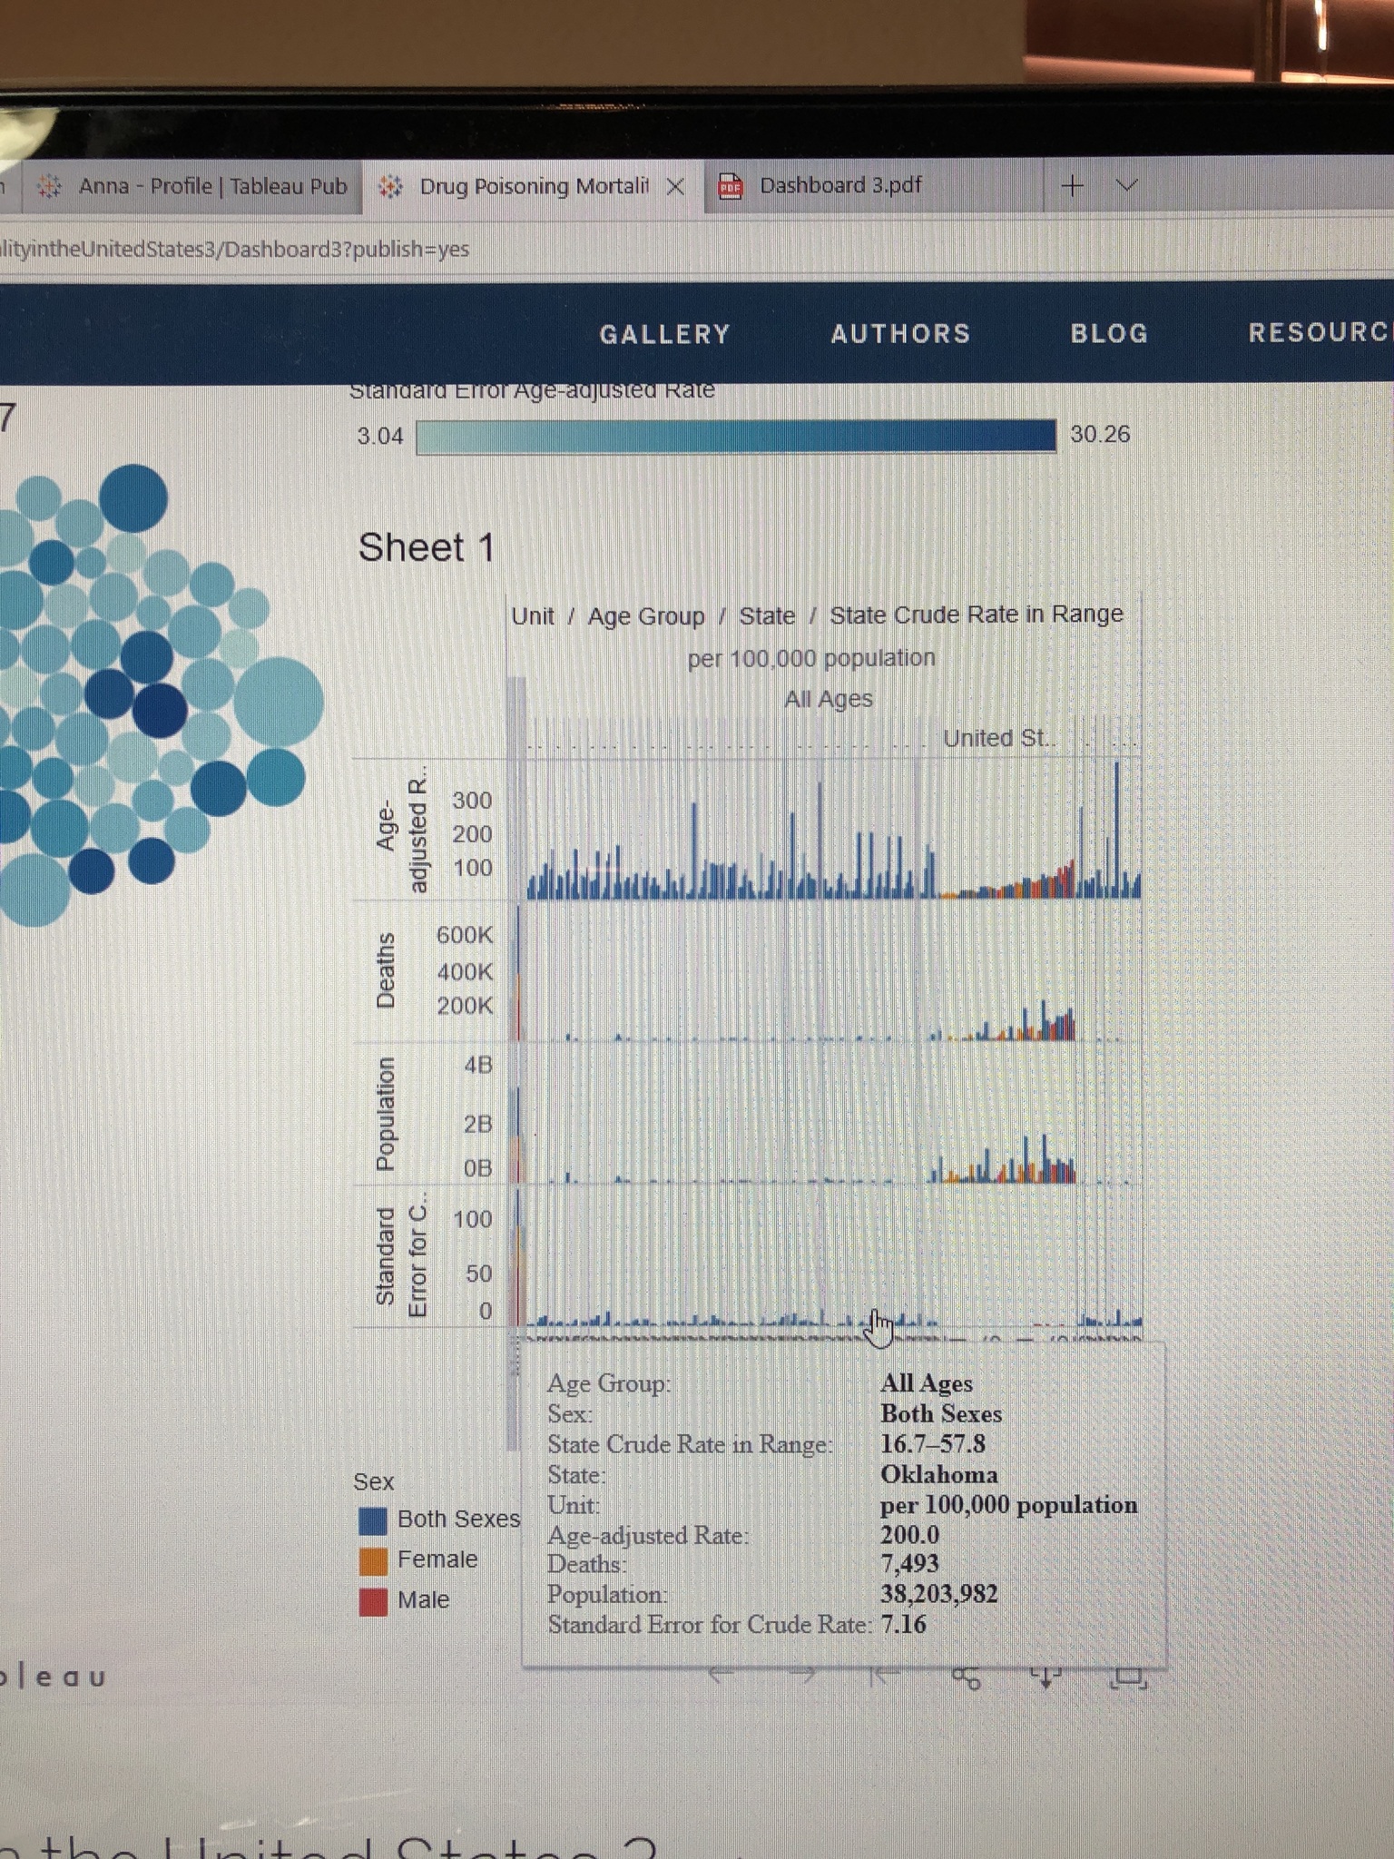Select Male red legend swatch
Screen dimensions: 1394x1859
(x=373, y=1601)
